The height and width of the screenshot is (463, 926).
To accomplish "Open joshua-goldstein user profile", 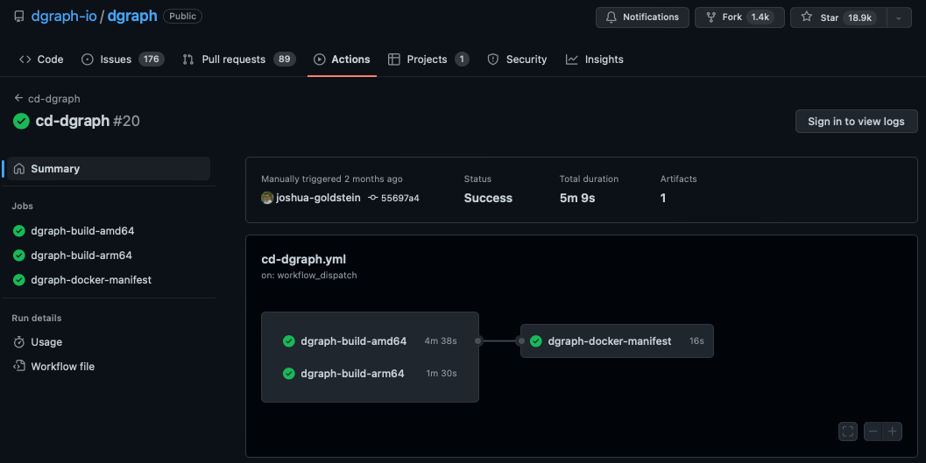I will pos(318,198).
